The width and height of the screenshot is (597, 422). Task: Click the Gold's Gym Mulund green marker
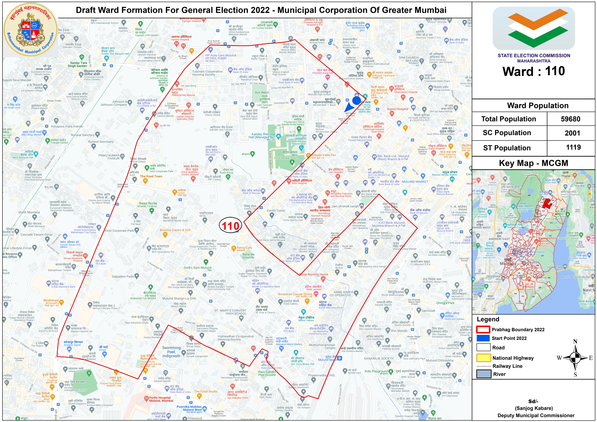pyautogui.click(x=206, y=262)
